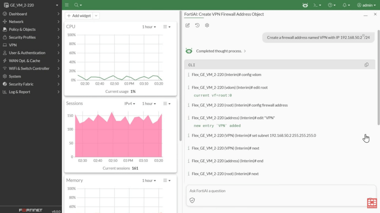Open FortiAI settings gear
The width and height of the screenshot is (380, 213).
click(x=207, y=25)
